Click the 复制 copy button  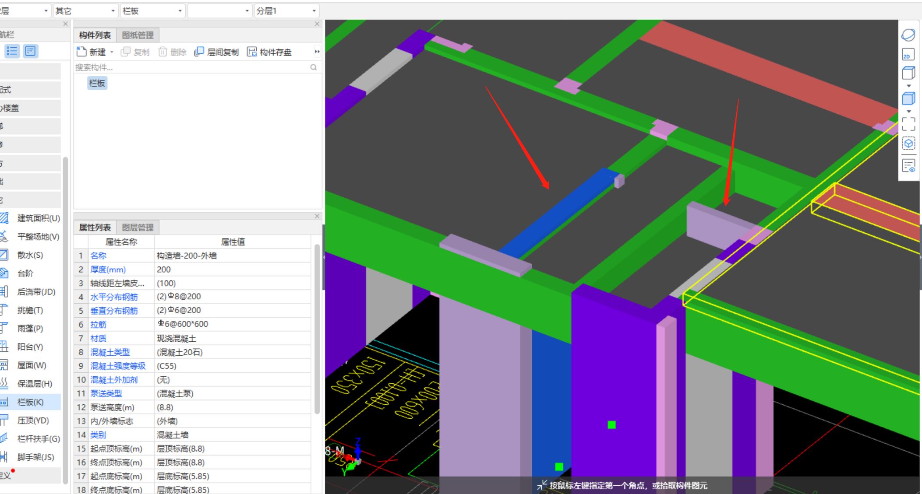click(135, 52)
